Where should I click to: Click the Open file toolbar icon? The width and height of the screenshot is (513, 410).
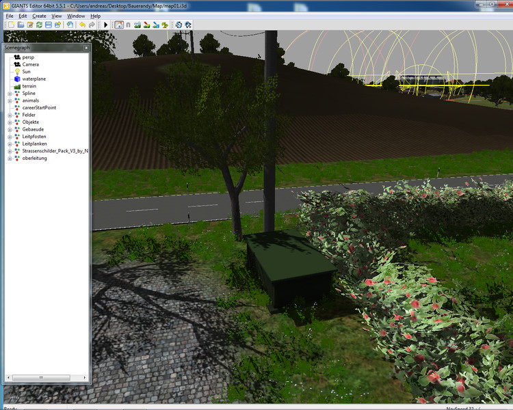coord(21,25)
